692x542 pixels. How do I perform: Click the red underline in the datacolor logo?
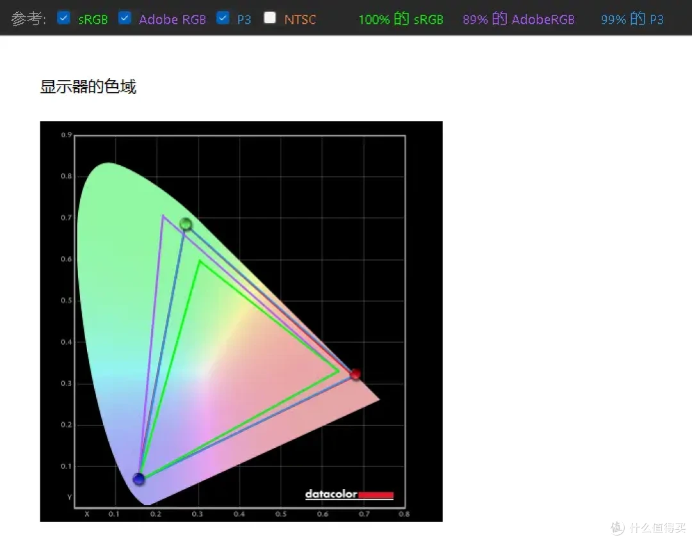[x=376, y=495]
